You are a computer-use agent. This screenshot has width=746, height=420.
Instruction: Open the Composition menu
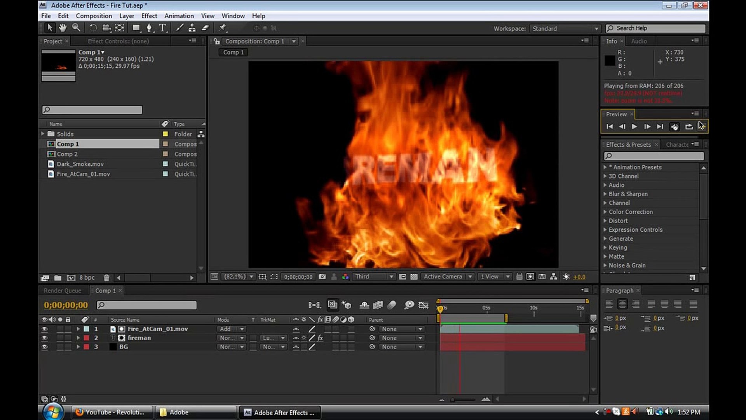click(94, 16)
